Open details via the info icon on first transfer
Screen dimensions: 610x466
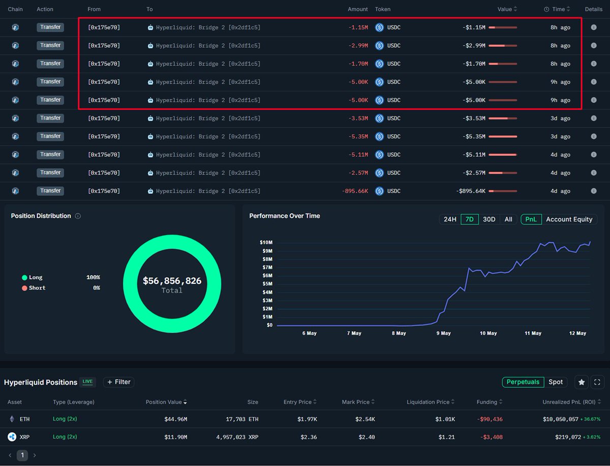click(x=593, y=27)
